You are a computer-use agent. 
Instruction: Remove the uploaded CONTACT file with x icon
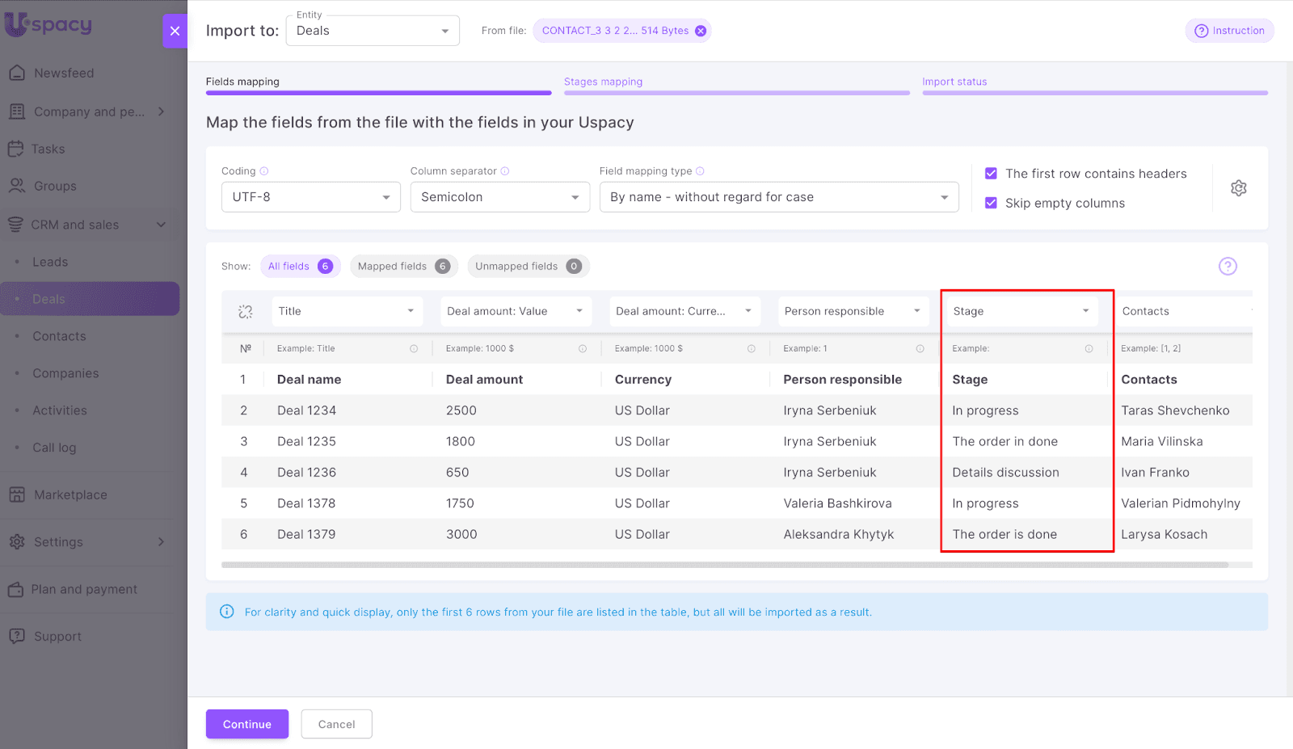tap(701, 31)
